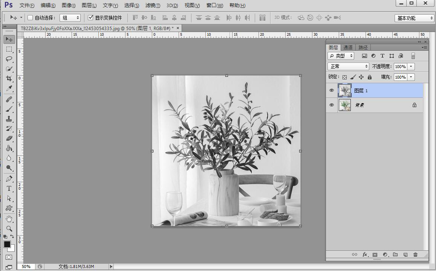Screen dimensions: 436x271
Task: Hide the 背景 layer visibility
Action: [332, 105]
